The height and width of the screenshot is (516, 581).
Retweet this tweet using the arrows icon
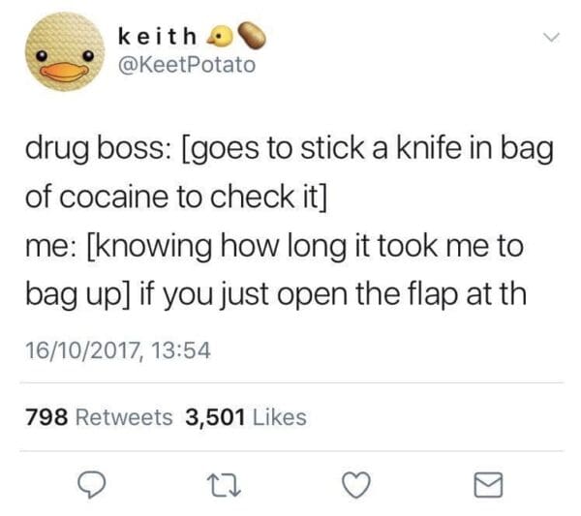click(224, 486)
